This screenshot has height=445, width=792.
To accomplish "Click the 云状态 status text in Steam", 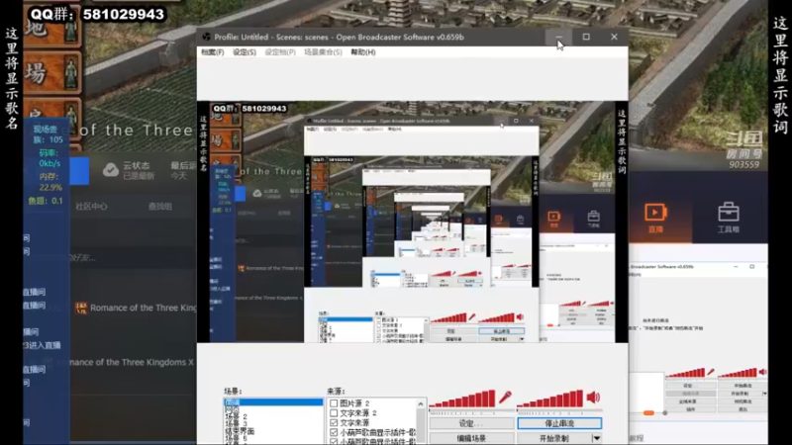I will 137,165.
